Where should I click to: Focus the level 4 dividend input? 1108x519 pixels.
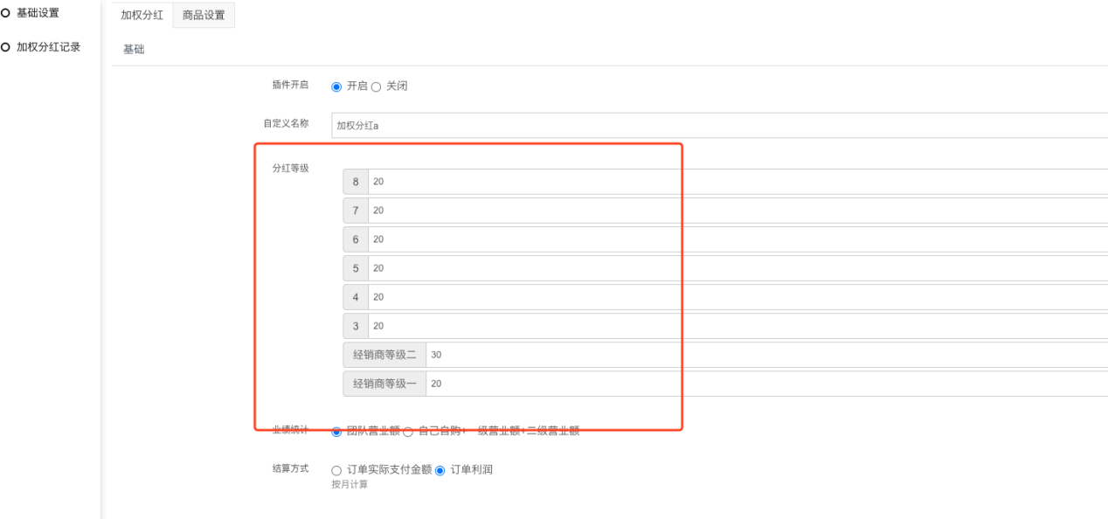pos(734,297)
